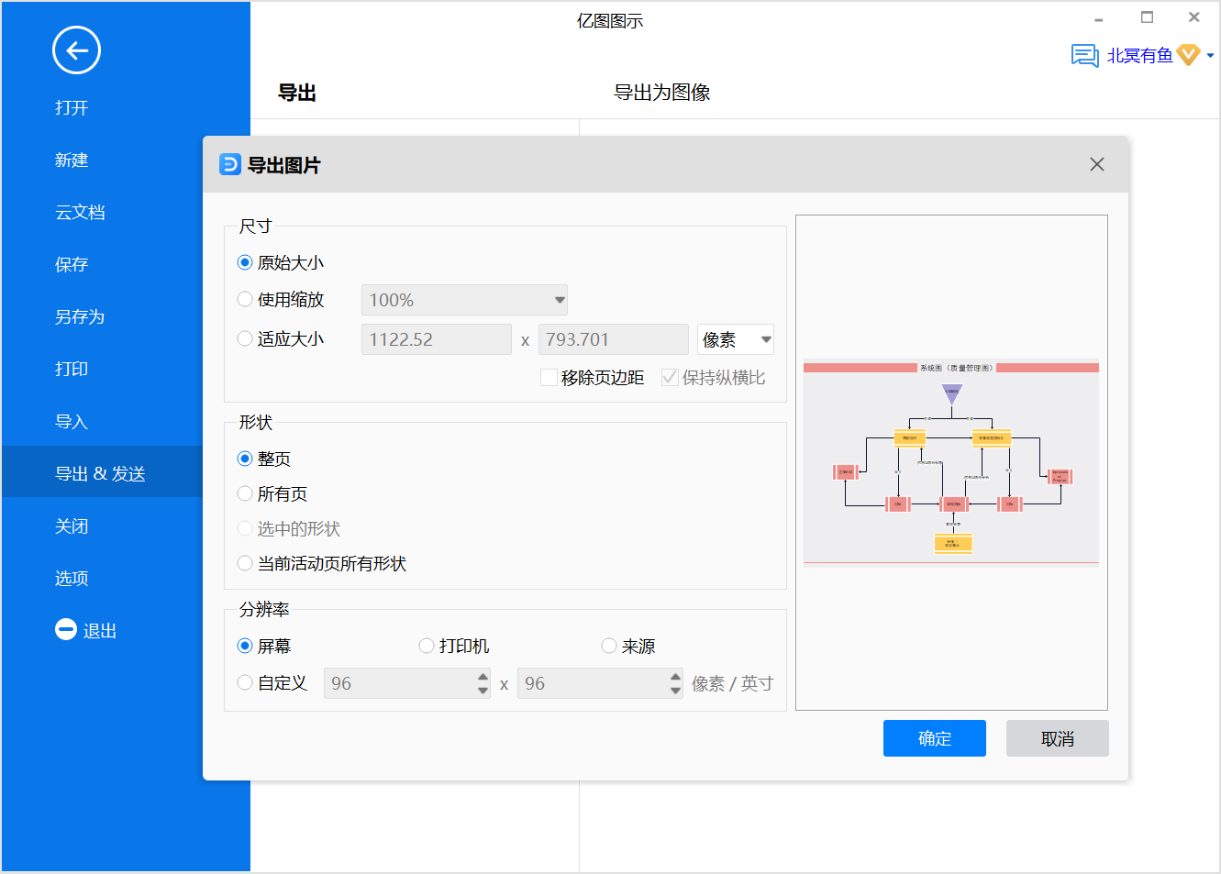The height and width of the screenshot is (874, 1221).
Task: Open the 云文档 menu item
Action: click(x=80, y=213)
